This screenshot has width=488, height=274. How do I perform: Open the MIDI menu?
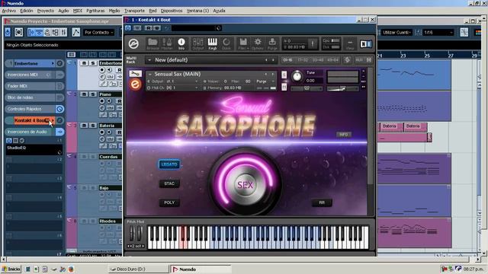77,11
